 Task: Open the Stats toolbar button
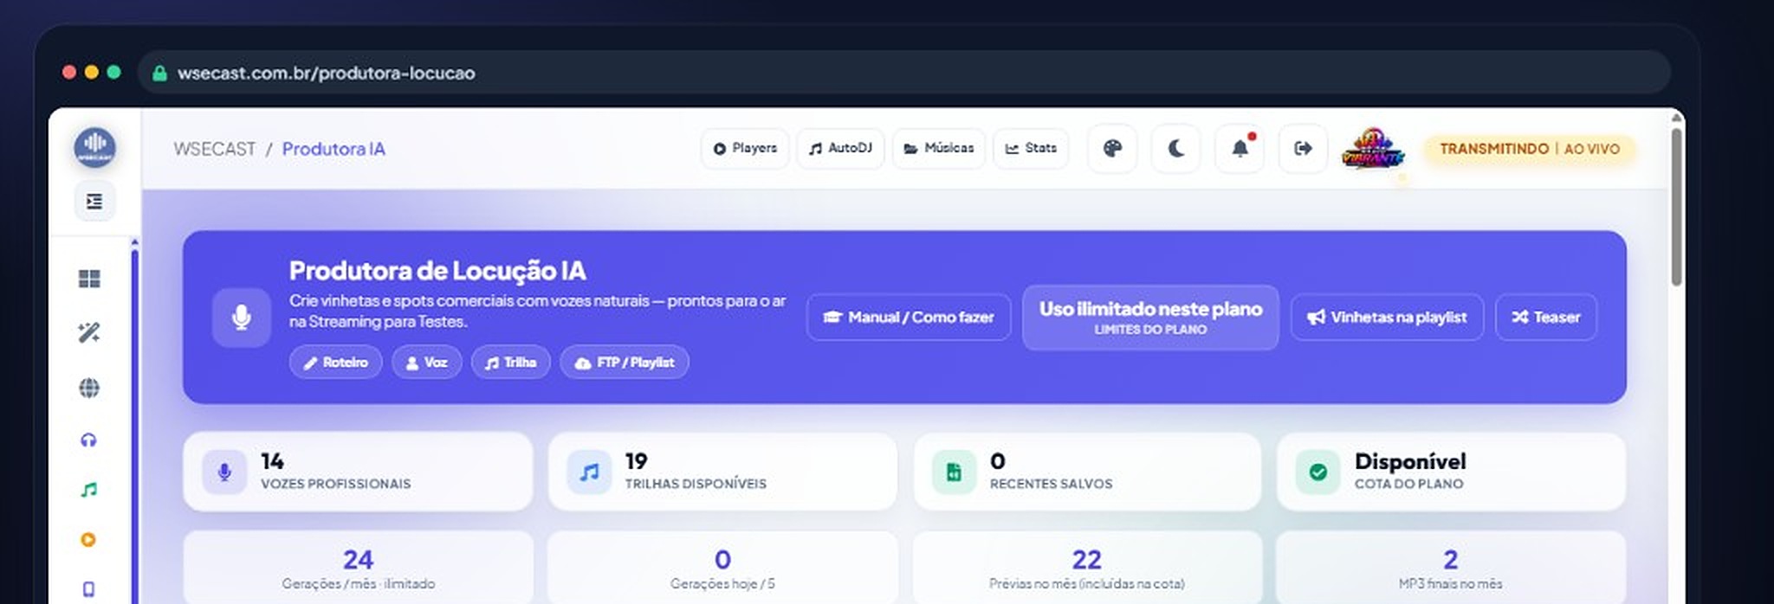(x=1031, y=149)
